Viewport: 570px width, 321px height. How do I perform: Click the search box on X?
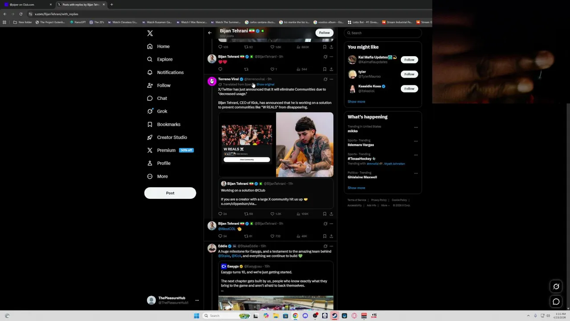[383, 33]
